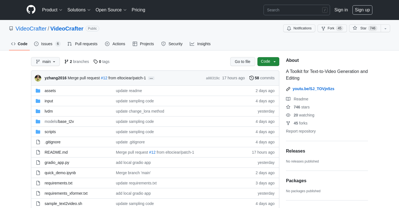Open the green Code dropdown button

tap(268, 62)
